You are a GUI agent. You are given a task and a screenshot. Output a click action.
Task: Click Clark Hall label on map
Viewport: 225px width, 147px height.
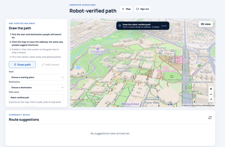coord(76,100)
